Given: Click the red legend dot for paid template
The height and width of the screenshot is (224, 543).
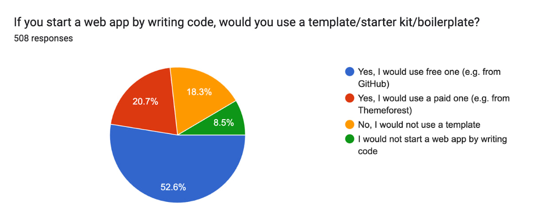Looking at the screenshot, I should pos(350,98).
